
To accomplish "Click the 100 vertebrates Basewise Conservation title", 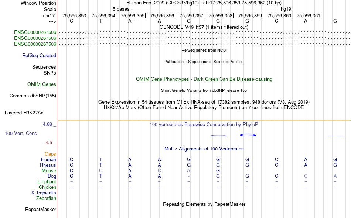I will click(204, 125).
